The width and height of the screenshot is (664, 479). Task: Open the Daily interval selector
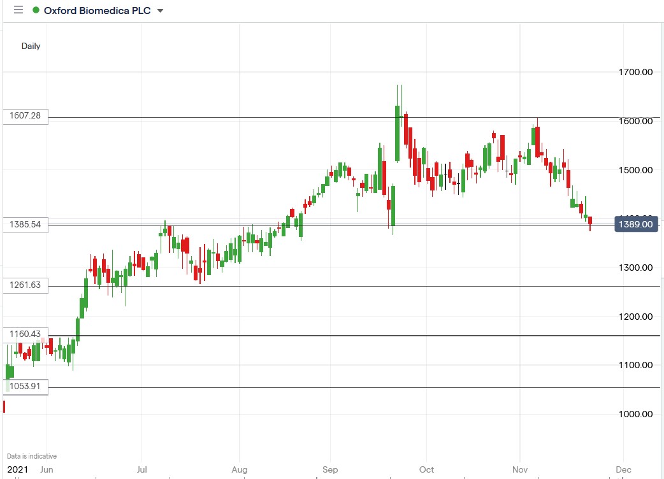(30, 46)
